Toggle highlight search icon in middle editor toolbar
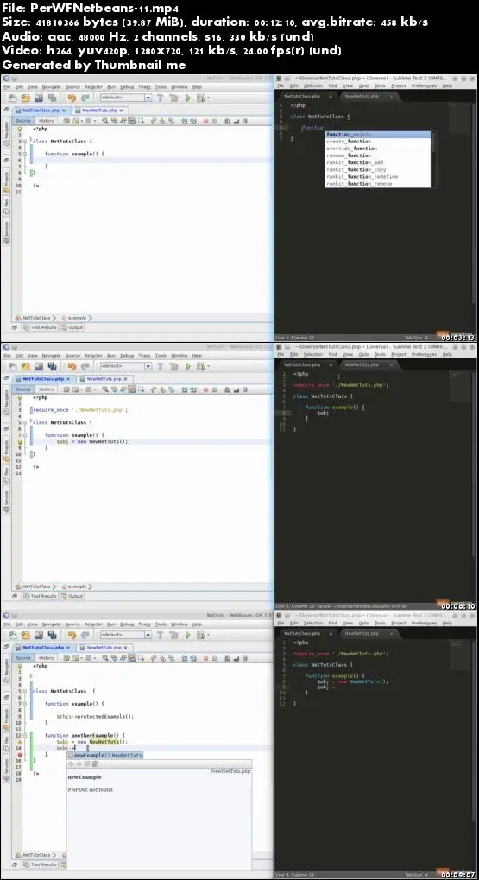Image resolution: width=479 pixels, height=880 pixels. click(132, 389)
